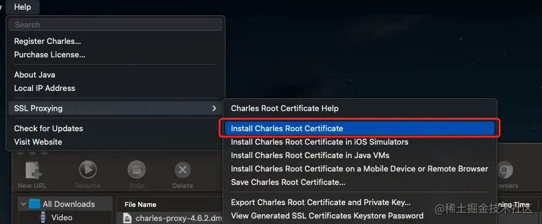Select Register Charles... menu item
The image size is (542, 224).
pos(115,41)
